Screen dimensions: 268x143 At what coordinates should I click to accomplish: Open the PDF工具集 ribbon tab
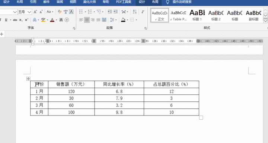124,2
